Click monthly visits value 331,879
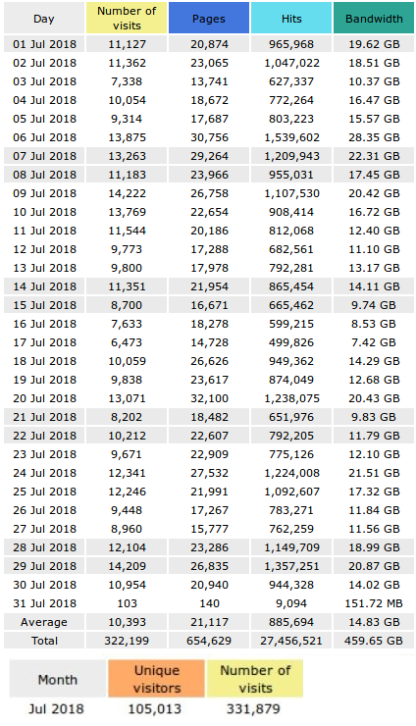Viewport: 416px width, 726px height. click(253, 709)
